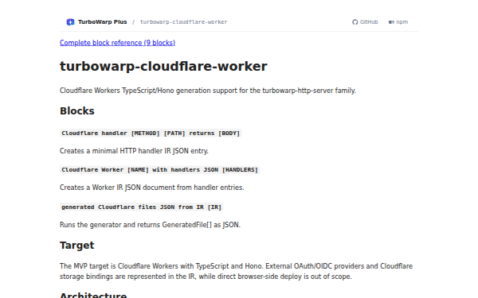Click text 'Creates a minimal HTTP handler IR JSON entry.'
The width and height of the screenshot is (478, 298).
tap(134, 151)
